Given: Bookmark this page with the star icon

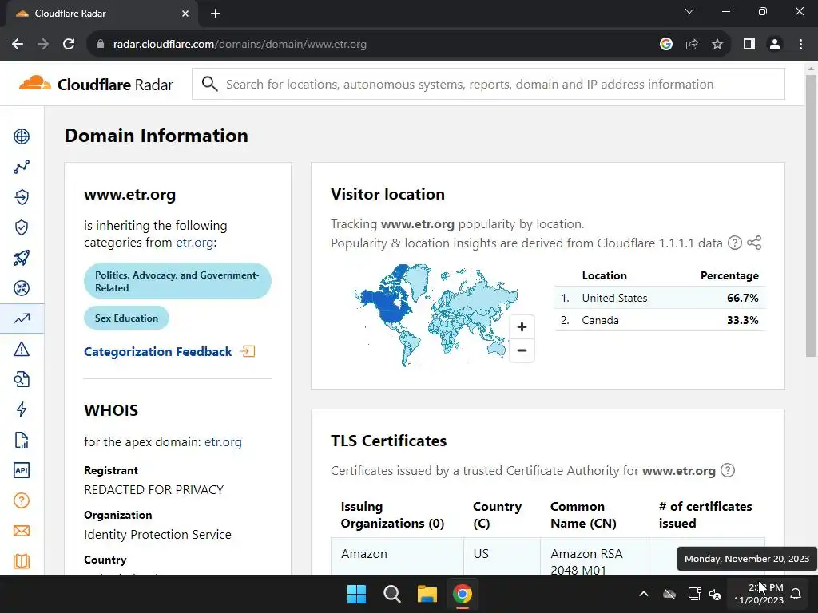Looking at the screenshot, I should coord(717,44).
